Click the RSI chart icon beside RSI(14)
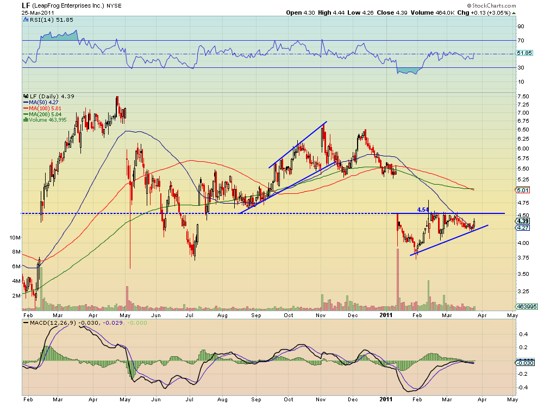 (26, 20)
